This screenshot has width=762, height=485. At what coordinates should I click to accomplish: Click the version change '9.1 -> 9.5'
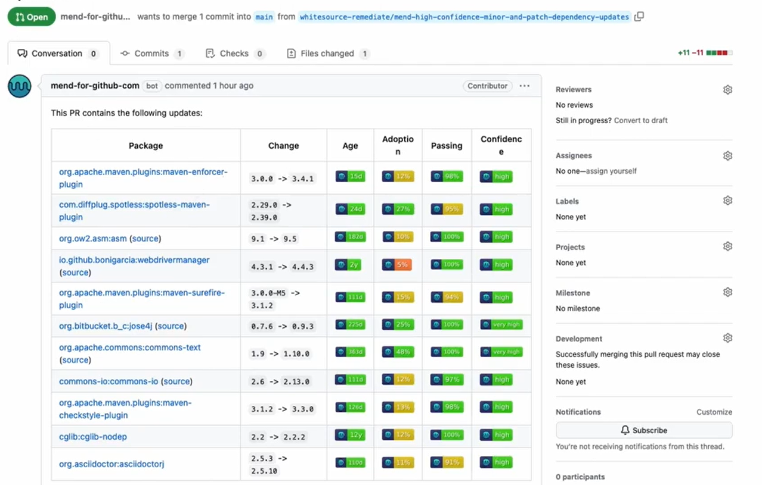coord(273,239)
